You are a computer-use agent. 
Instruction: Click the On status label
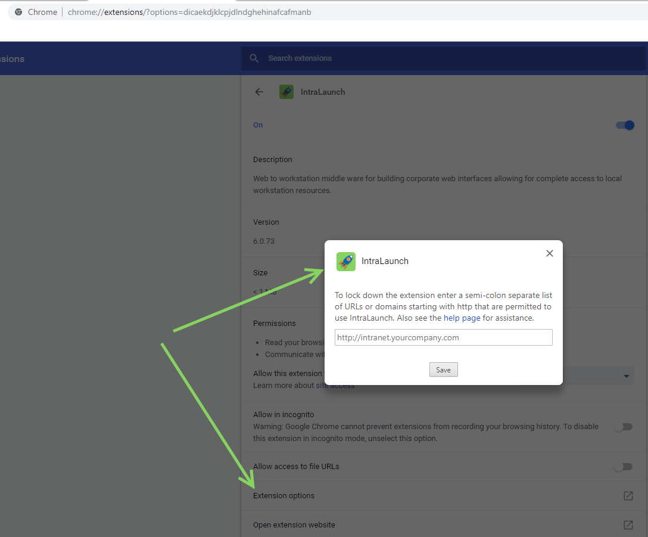pos(258,125)
